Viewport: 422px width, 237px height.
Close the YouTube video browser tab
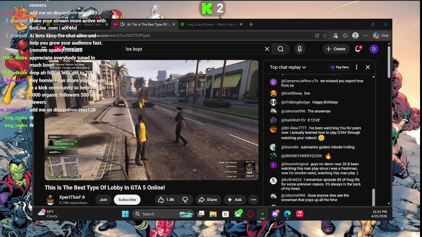click(174, 24)
